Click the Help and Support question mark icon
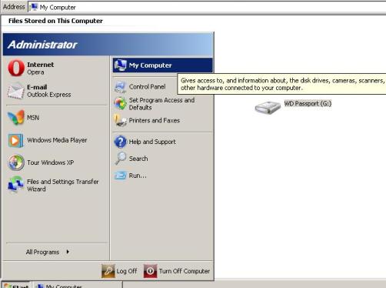The width and height of the screenshot is (386, 288). click(120, 142)
